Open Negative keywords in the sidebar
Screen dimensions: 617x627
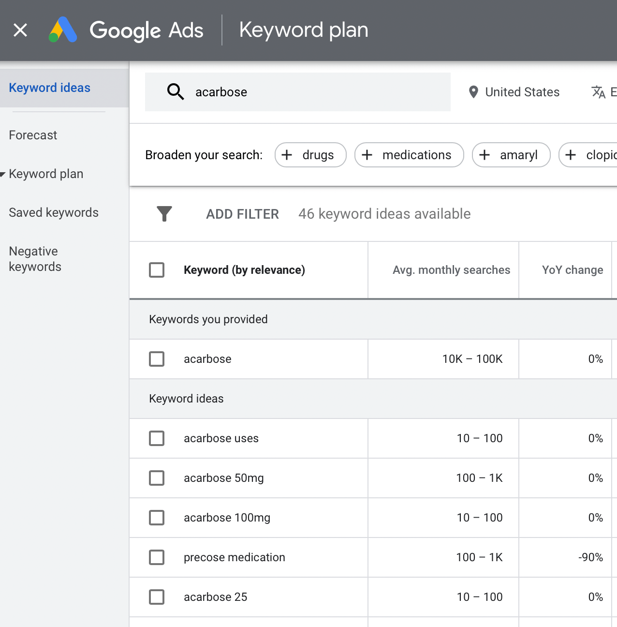coord(35,259)
